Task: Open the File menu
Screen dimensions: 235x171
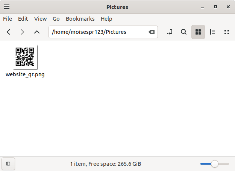Action: [x=8, y=19]
